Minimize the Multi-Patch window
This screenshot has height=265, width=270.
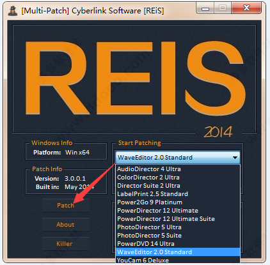point(205,8)
